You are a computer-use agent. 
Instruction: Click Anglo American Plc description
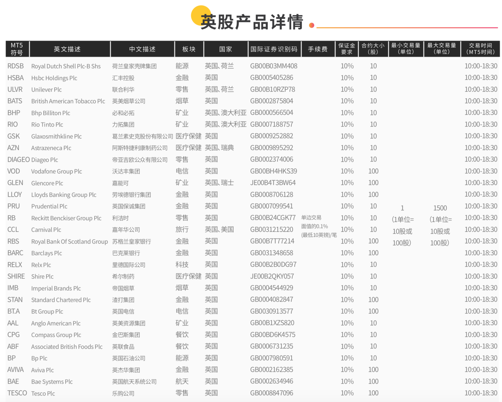[56, 323]
